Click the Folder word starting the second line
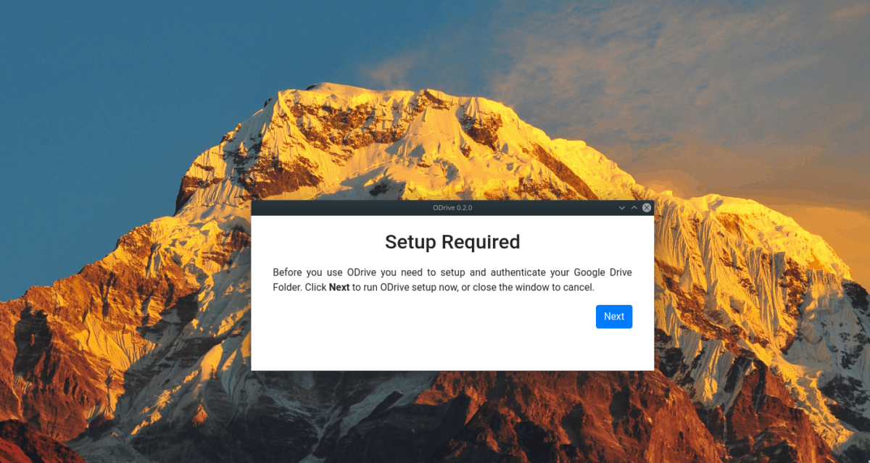The image size is (870, 463). pos(287,287)
